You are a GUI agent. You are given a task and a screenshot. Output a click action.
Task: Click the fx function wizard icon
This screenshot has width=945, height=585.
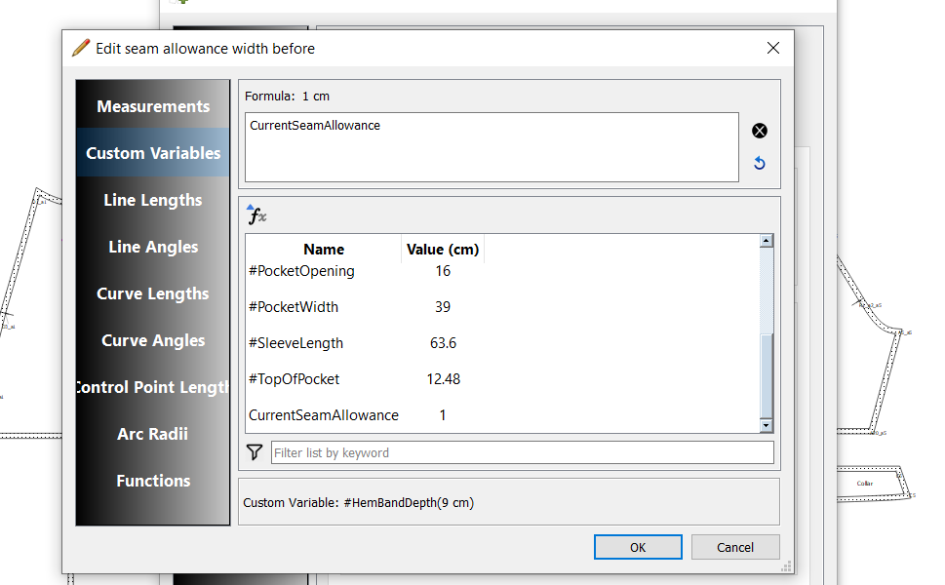(256, 215)
